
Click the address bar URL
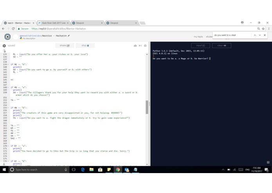click(59, 29)
